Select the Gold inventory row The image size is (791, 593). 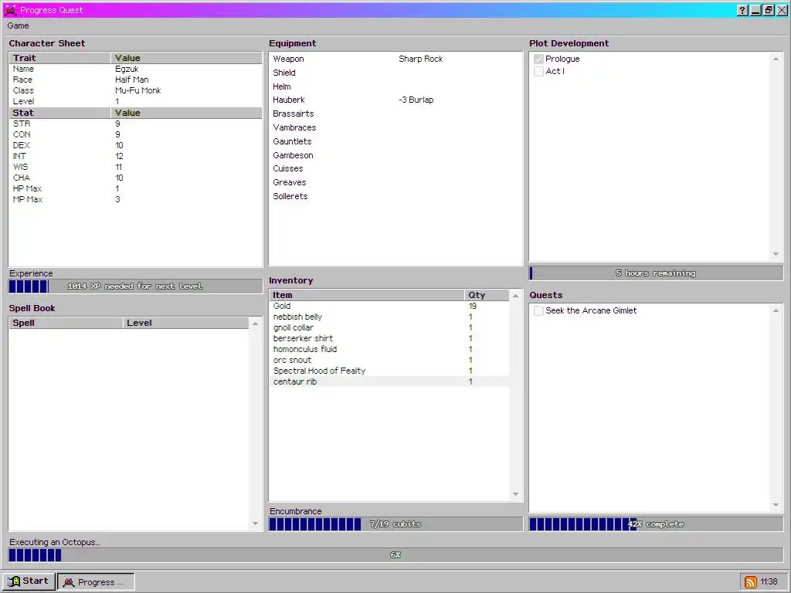pos(389,306)
